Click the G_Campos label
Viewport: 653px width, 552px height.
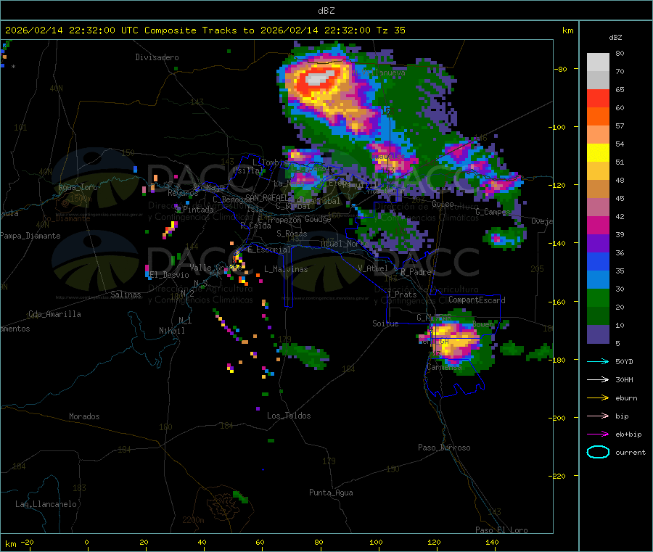pos(493,212)
